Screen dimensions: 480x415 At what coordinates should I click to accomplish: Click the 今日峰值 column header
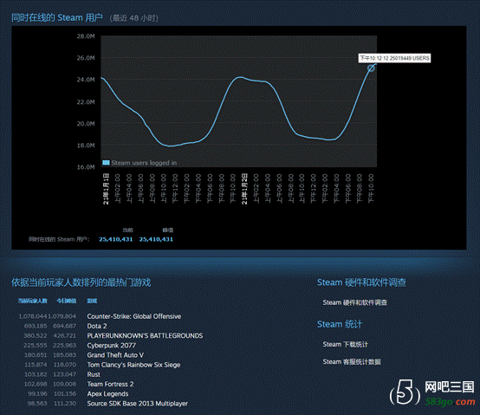[67, 302]
